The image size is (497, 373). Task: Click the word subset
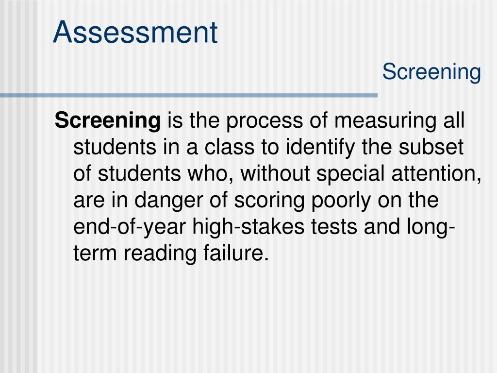point(431,147)
